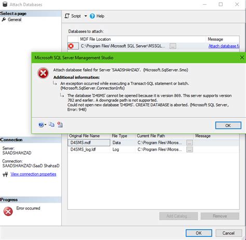Maximize the Attach Databases window
Viewport: 246px width, 240px height.
(221, 4)
